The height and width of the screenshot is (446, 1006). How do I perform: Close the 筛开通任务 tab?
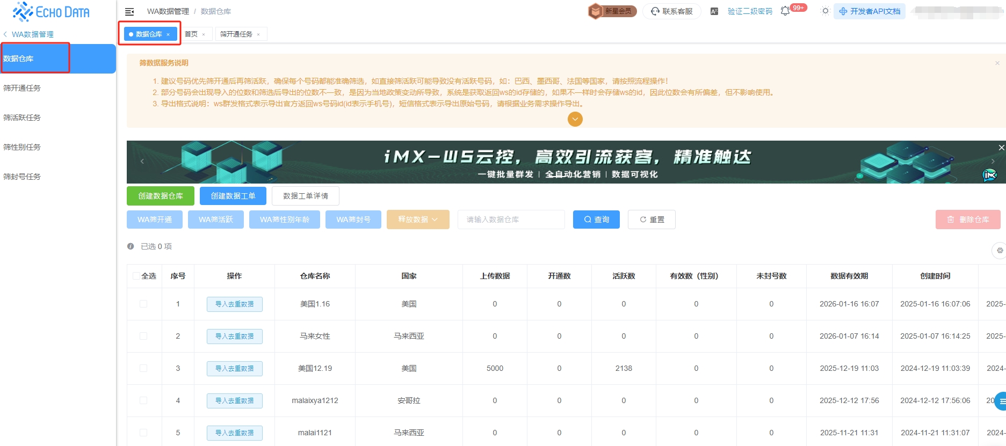[x=258, y=34]
